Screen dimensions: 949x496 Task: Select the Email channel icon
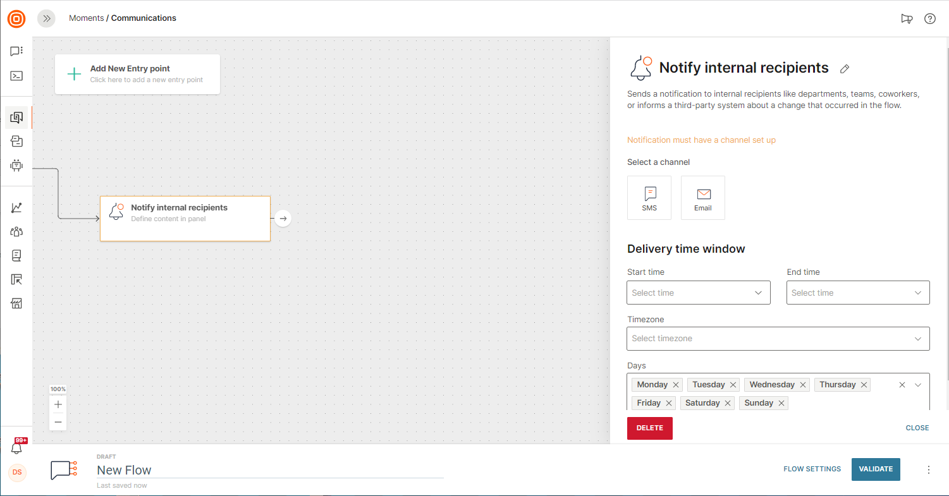click(703, 198)
